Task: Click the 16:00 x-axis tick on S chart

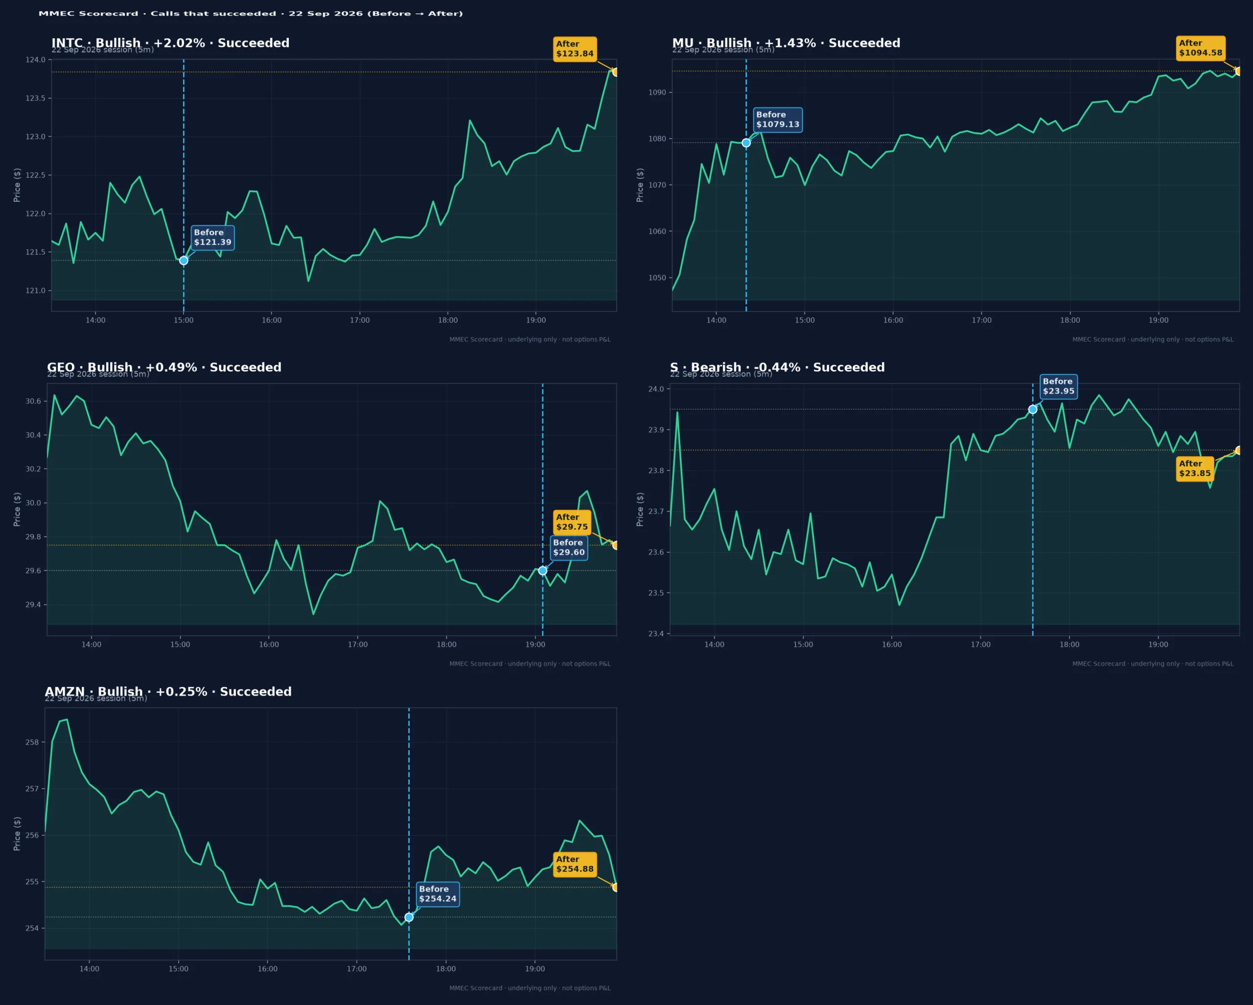Action: 892,645
